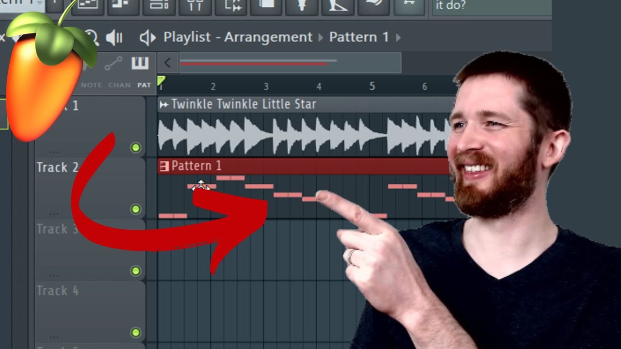
Task: Click the hint bar reading "it do?"
Action: (x=492, y=8)
